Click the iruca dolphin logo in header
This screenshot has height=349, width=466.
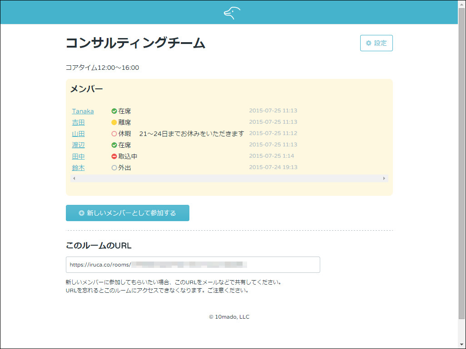click(231, 13)
